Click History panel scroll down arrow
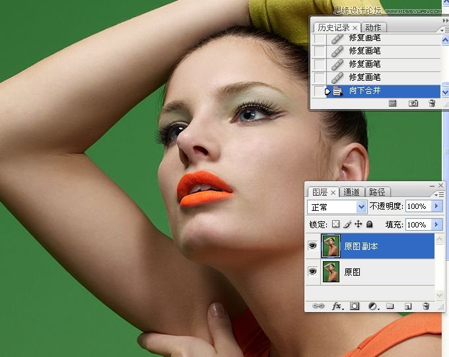 445,93
